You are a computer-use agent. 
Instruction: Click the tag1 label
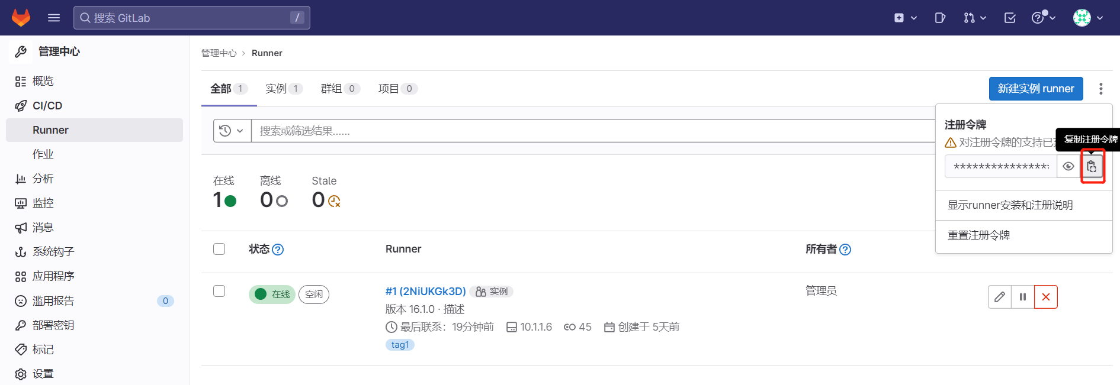[x=400, y=345]
